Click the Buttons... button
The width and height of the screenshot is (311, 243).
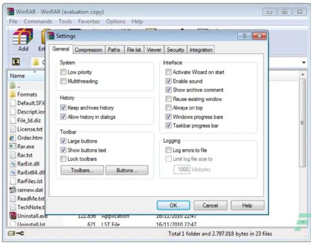127,170
